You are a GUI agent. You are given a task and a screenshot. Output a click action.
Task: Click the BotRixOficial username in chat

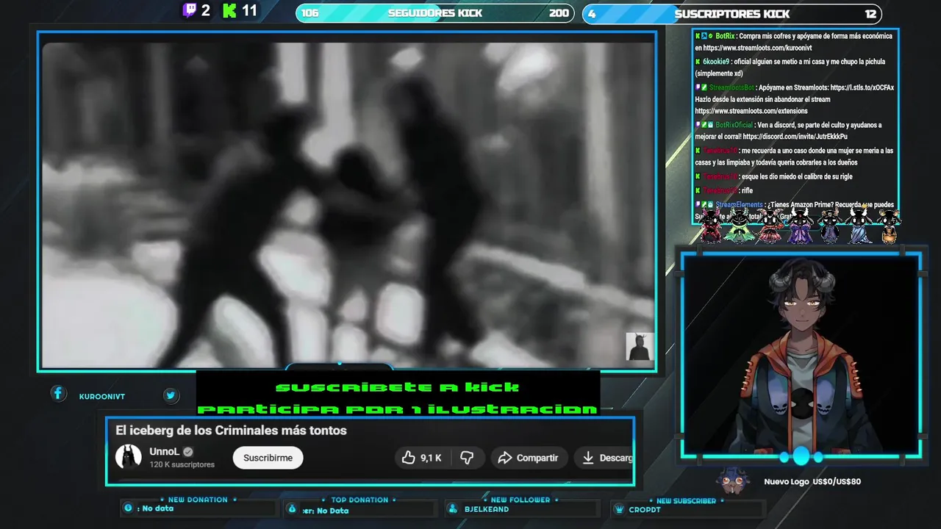734,125
